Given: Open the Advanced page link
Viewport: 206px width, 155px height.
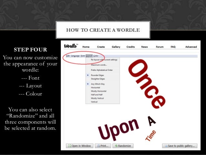Looking at the screenshot, I should (x=191, y=47).
